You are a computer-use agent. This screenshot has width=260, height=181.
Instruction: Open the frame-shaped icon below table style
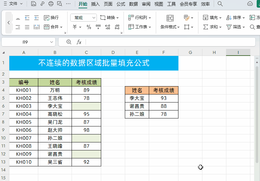(x=188, y=27)
